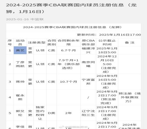The height and width of the screenshot is (129, 147).
Task: Click the 备注 column header
Action: [x=130, y=43]
